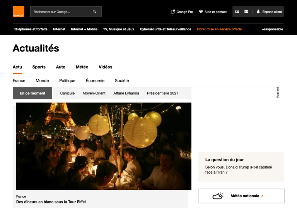The width and height of the screenshot is (297, 208).
Task: Switch to the Auto tab
Action: pos(61,67)
